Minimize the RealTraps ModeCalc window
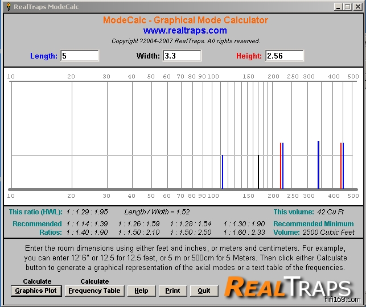 pyautogui.click(x=338, y=7)
